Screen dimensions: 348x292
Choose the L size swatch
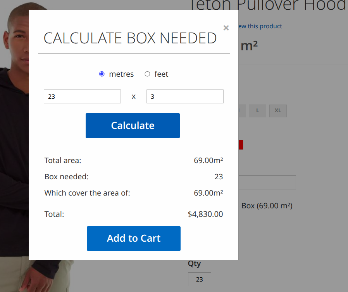257,110
